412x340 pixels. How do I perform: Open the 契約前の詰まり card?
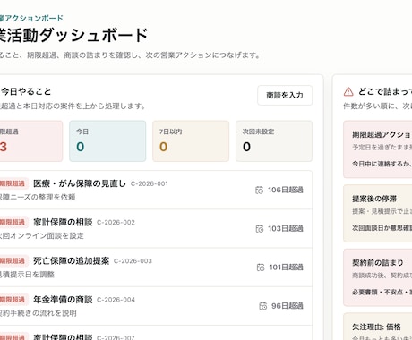378,277
